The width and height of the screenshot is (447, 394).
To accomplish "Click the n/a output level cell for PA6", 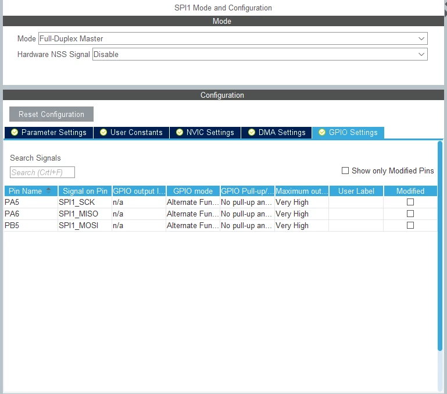I will coord(139,214).
